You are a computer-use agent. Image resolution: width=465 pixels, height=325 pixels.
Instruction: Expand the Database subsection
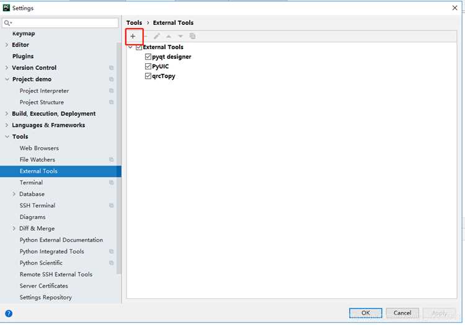[x=14, y=194]
